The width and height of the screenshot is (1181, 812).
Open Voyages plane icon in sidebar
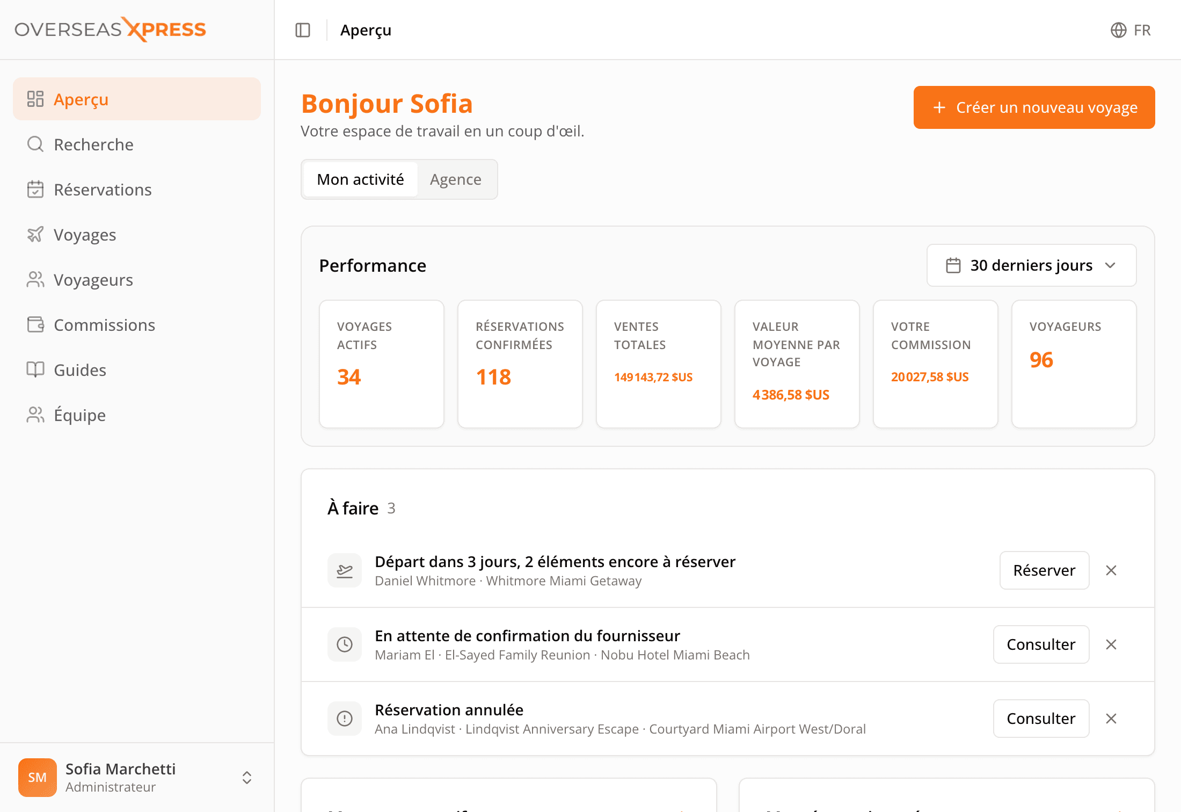(x=35, y=234)
